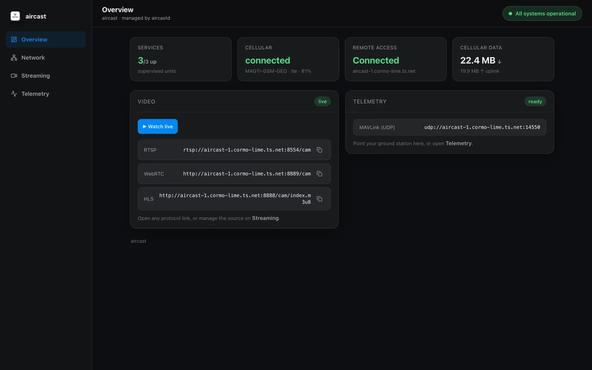Image resolution: width=592 pixels, height=370 pixels.
Task: Click the green connected cellular status
Action: [x=268, y=61]
